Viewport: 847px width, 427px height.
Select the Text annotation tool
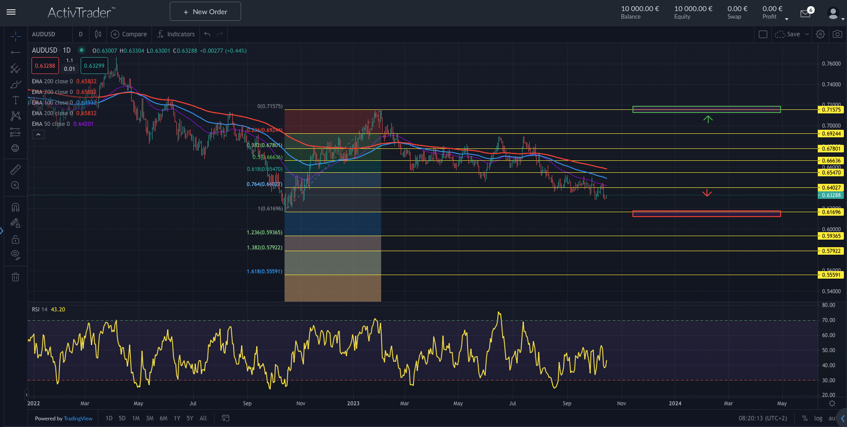click(16, 100)
